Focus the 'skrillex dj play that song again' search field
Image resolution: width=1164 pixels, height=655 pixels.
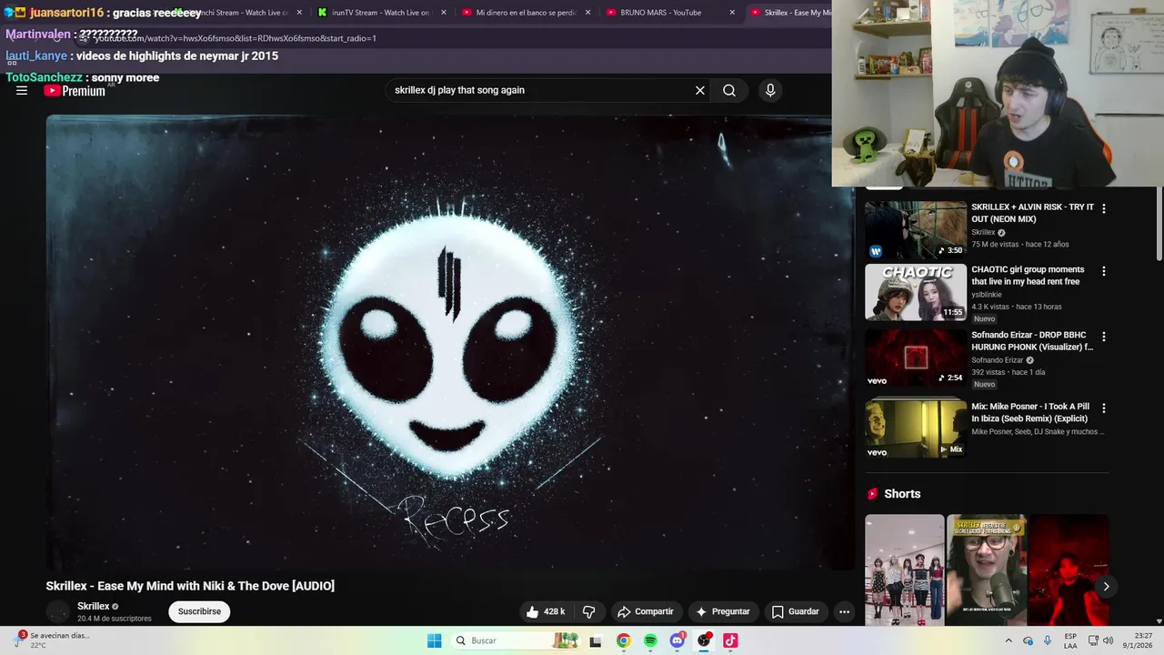[540, 90]
